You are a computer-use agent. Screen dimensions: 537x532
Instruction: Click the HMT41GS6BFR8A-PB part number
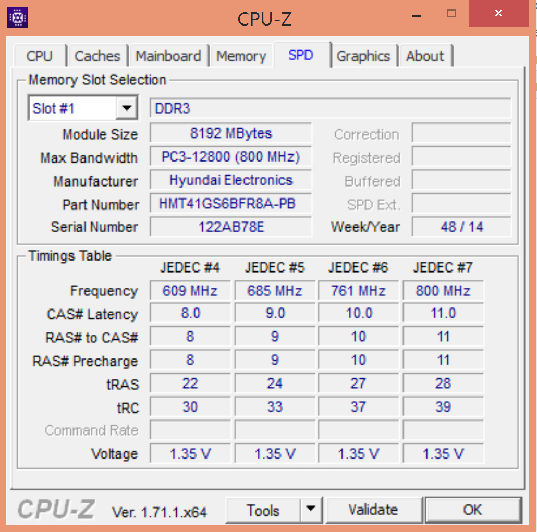click(231, 203)
